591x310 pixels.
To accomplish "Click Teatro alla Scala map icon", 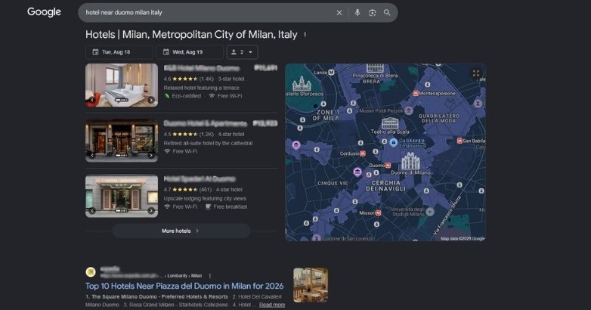I will (x=390, y=123).
